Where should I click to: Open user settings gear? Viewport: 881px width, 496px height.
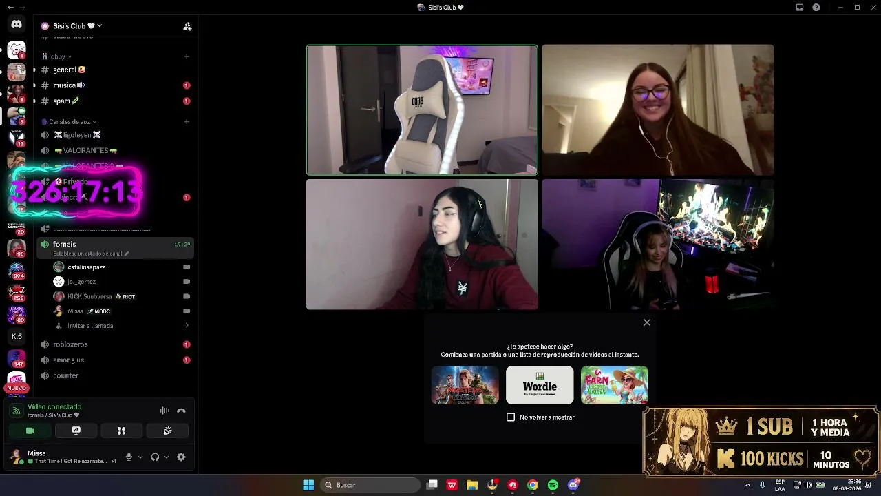(181, 457)
